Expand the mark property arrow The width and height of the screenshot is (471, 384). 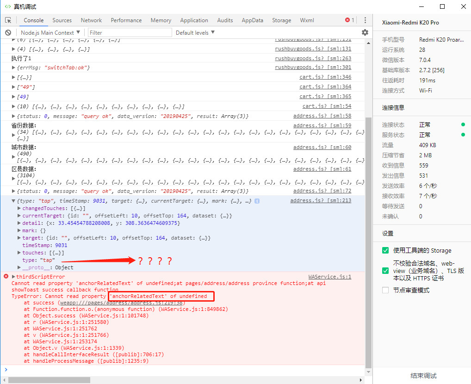click(x=19, y=230)
